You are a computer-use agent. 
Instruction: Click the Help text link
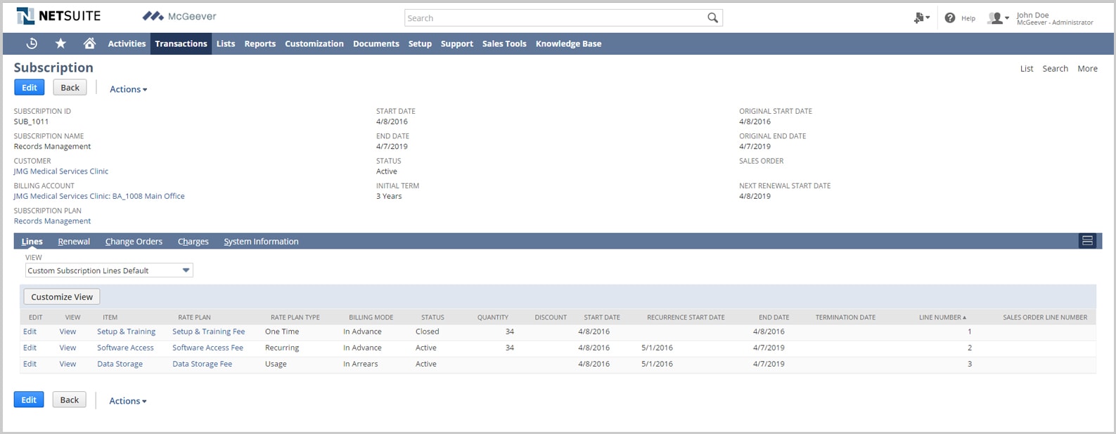968,18
